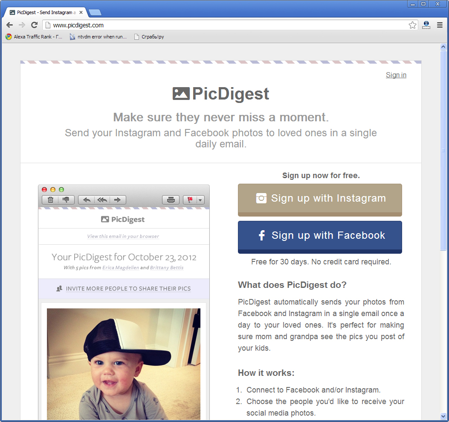Close the PicDigest browser tab
Image resolution: width=449 pixels, height=422 pixels.
point(81,12)
